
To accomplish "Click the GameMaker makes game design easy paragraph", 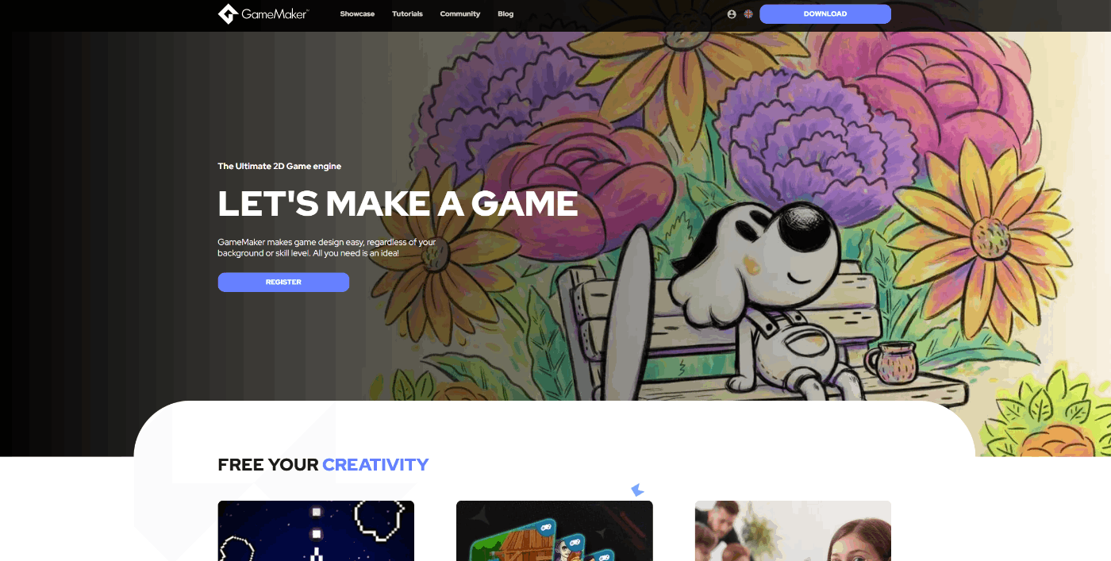I will pos(327,248).
